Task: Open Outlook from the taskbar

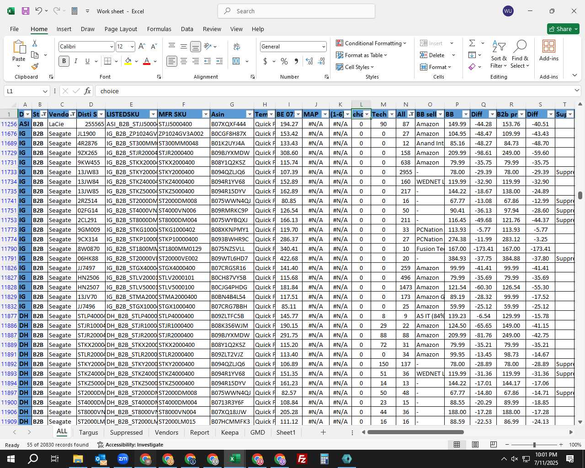Action: [x=100, y=459]
